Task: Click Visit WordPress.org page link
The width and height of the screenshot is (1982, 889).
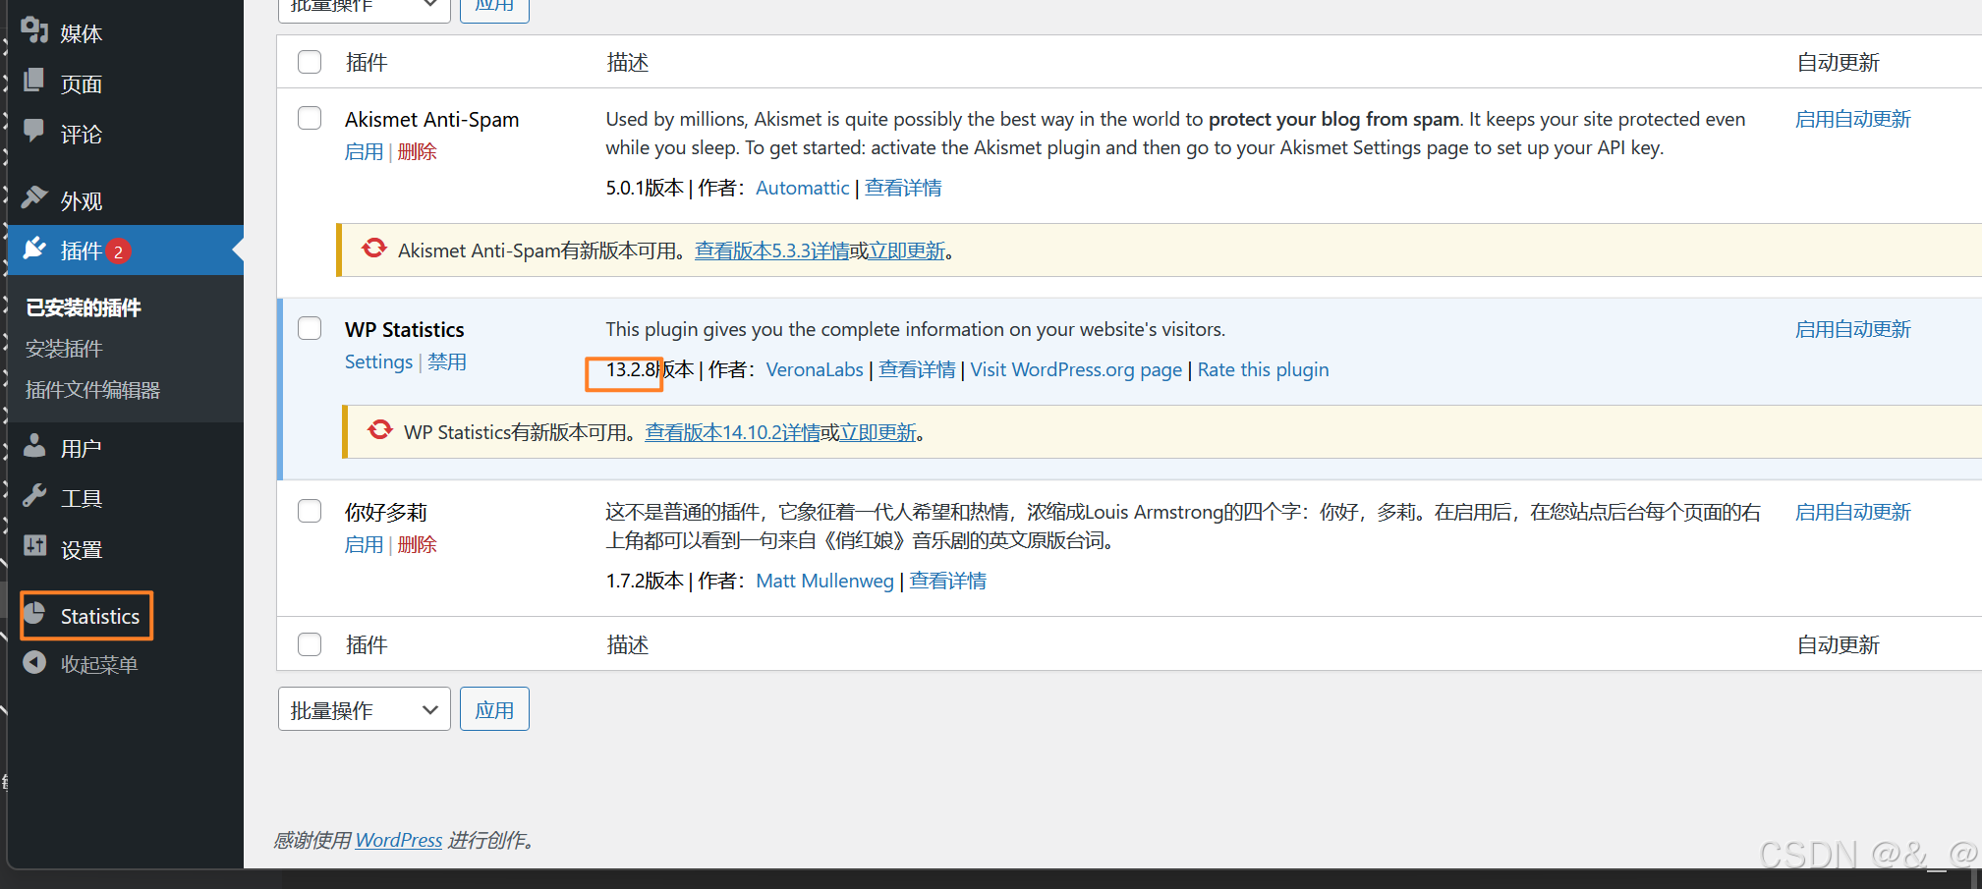Action: 1076,369
